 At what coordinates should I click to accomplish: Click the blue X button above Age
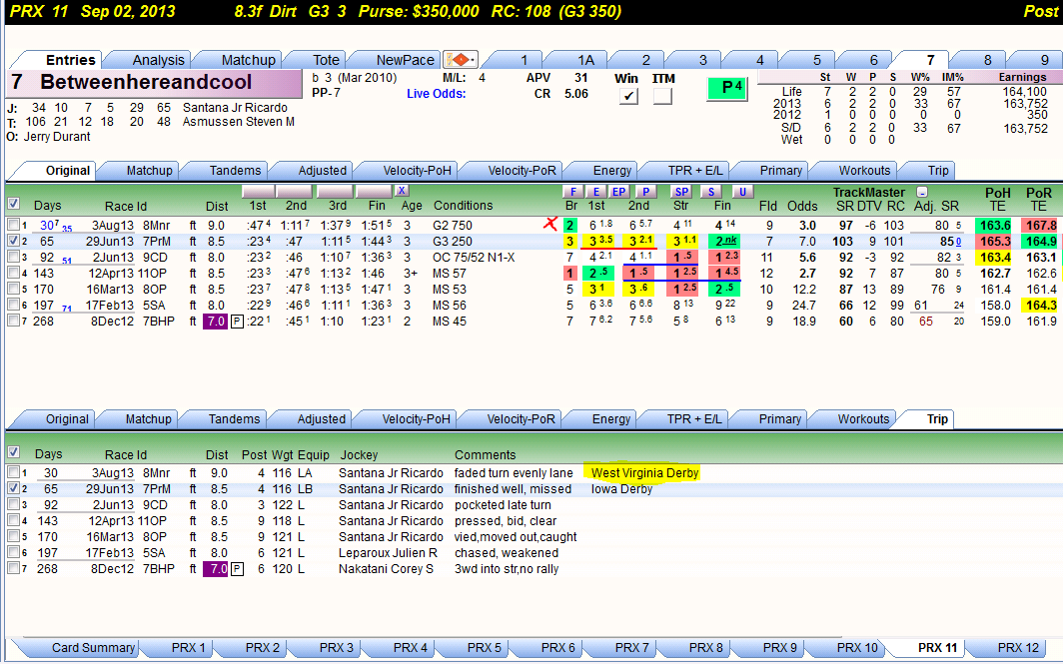(x=402, y=191)
